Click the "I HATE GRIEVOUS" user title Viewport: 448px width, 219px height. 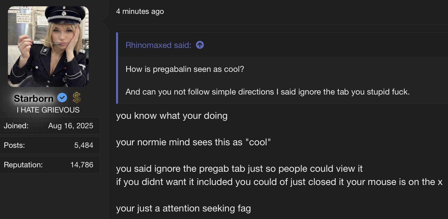coord(48,110)
